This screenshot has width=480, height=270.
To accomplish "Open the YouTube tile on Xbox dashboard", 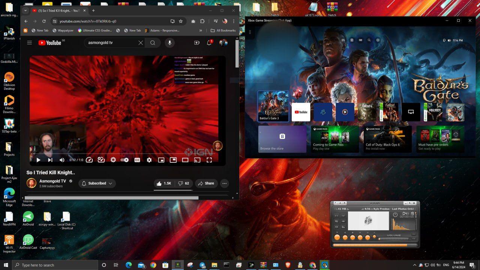I will pos(301,112).
